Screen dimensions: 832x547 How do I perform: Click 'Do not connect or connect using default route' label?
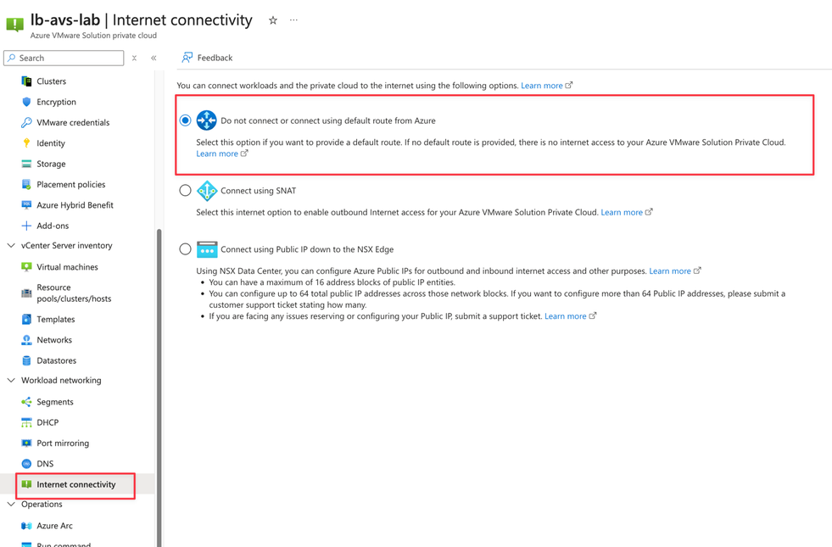pos(328,121)
